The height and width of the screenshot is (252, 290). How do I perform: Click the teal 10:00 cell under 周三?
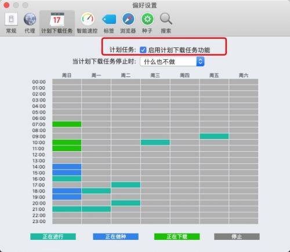pyautogui.click(x=155, y=143)
